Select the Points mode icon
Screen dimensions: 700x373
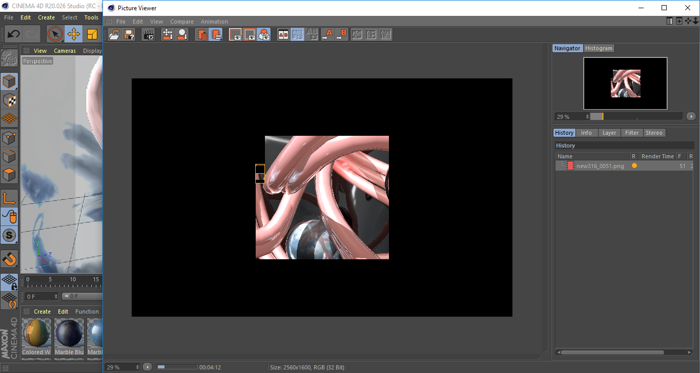(x=9, y=137)
